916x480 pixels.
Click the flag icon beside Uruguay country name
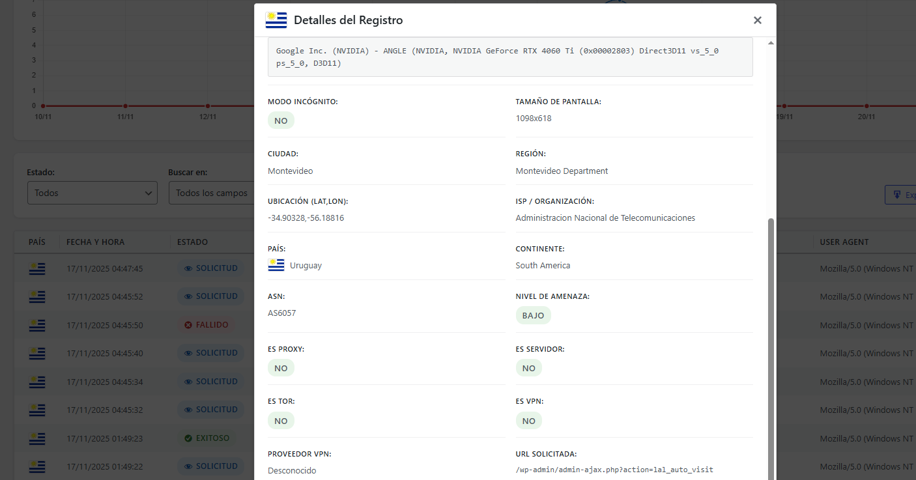(276, 265)
